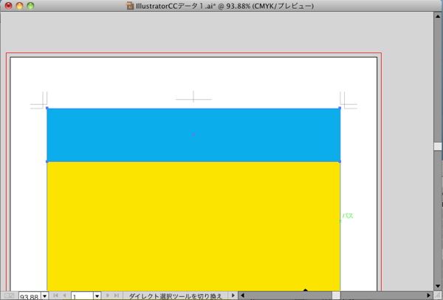Click the zoom percentage field showing 93.88
The width and height of the screenshot is (443, 300).
pyautogui.click(x=29, y=296)
